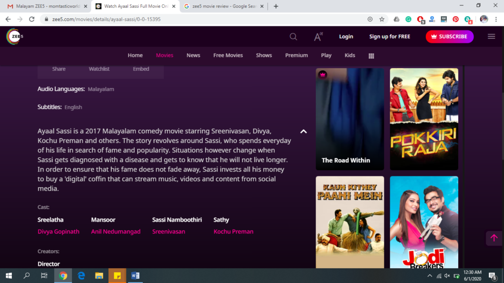Open the notification center icon
Screen dimensions: 504x283
tap(492, 276)
